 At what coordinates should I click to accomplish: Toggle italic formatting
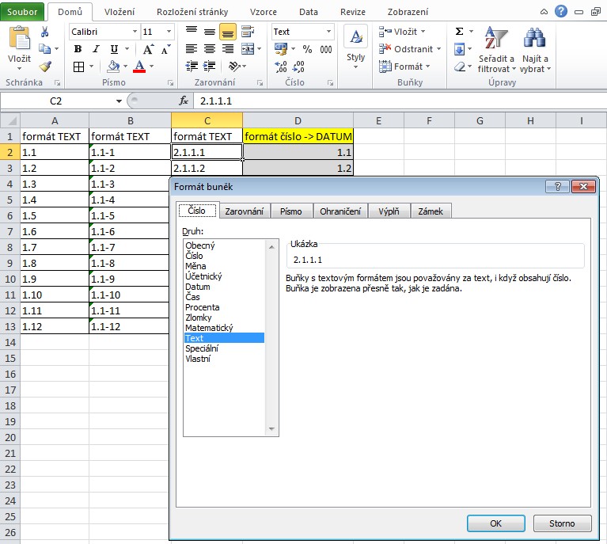[x=96, y=49]
